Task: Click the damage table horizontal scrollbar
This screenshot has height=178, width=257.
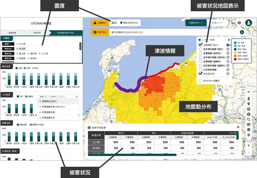Action: [132, 155]
